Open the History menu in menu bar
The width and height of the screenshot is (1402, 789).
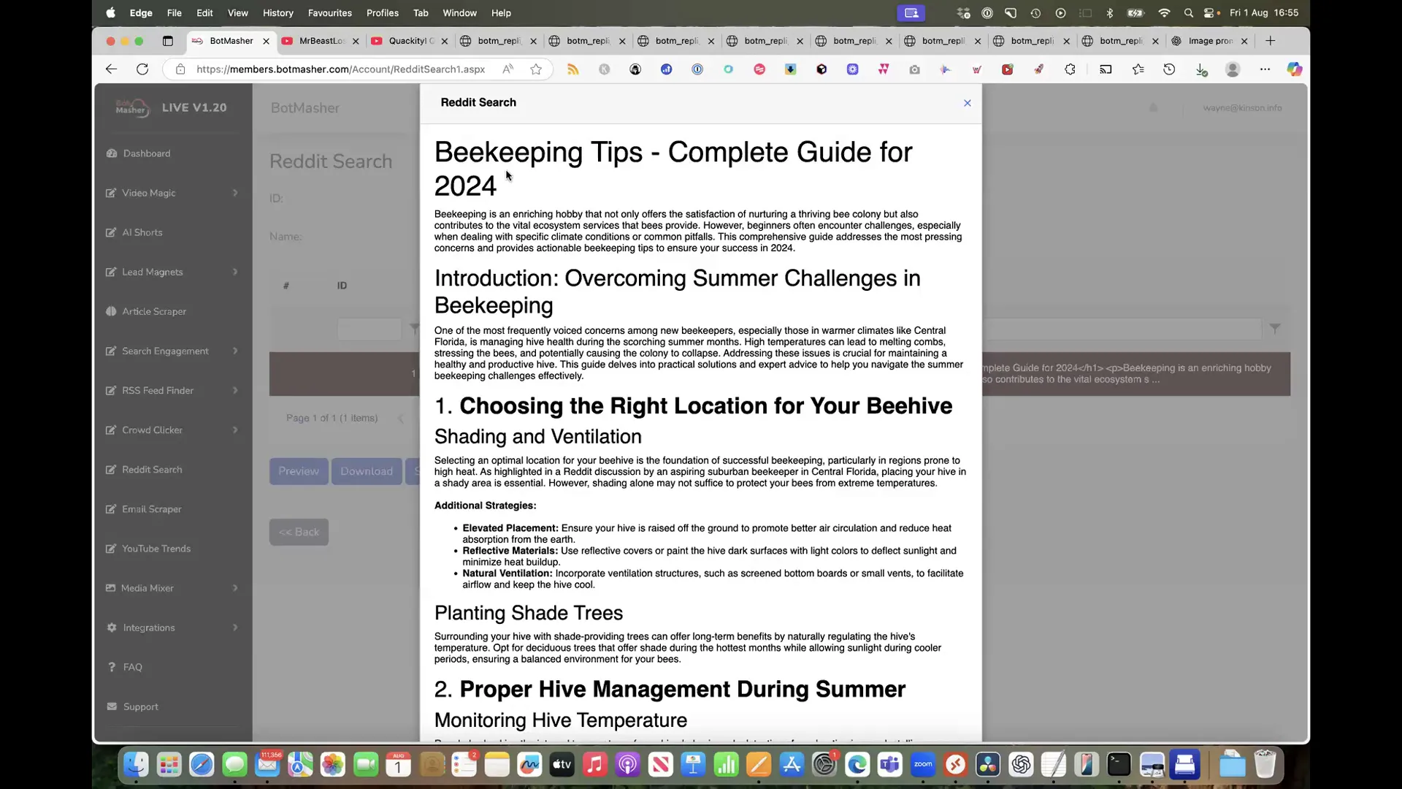tap(277, 12)
